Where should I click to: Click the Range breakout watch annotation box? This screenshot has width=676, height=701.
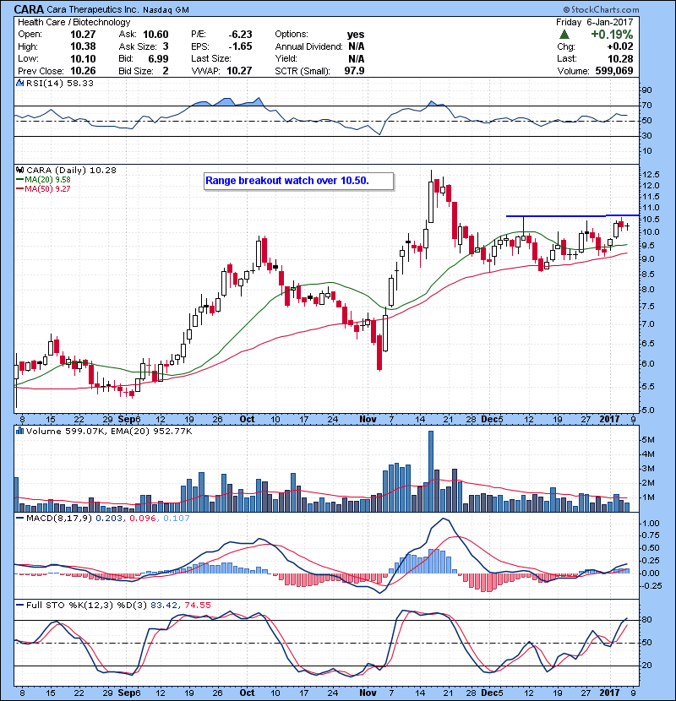click(298, 181)
